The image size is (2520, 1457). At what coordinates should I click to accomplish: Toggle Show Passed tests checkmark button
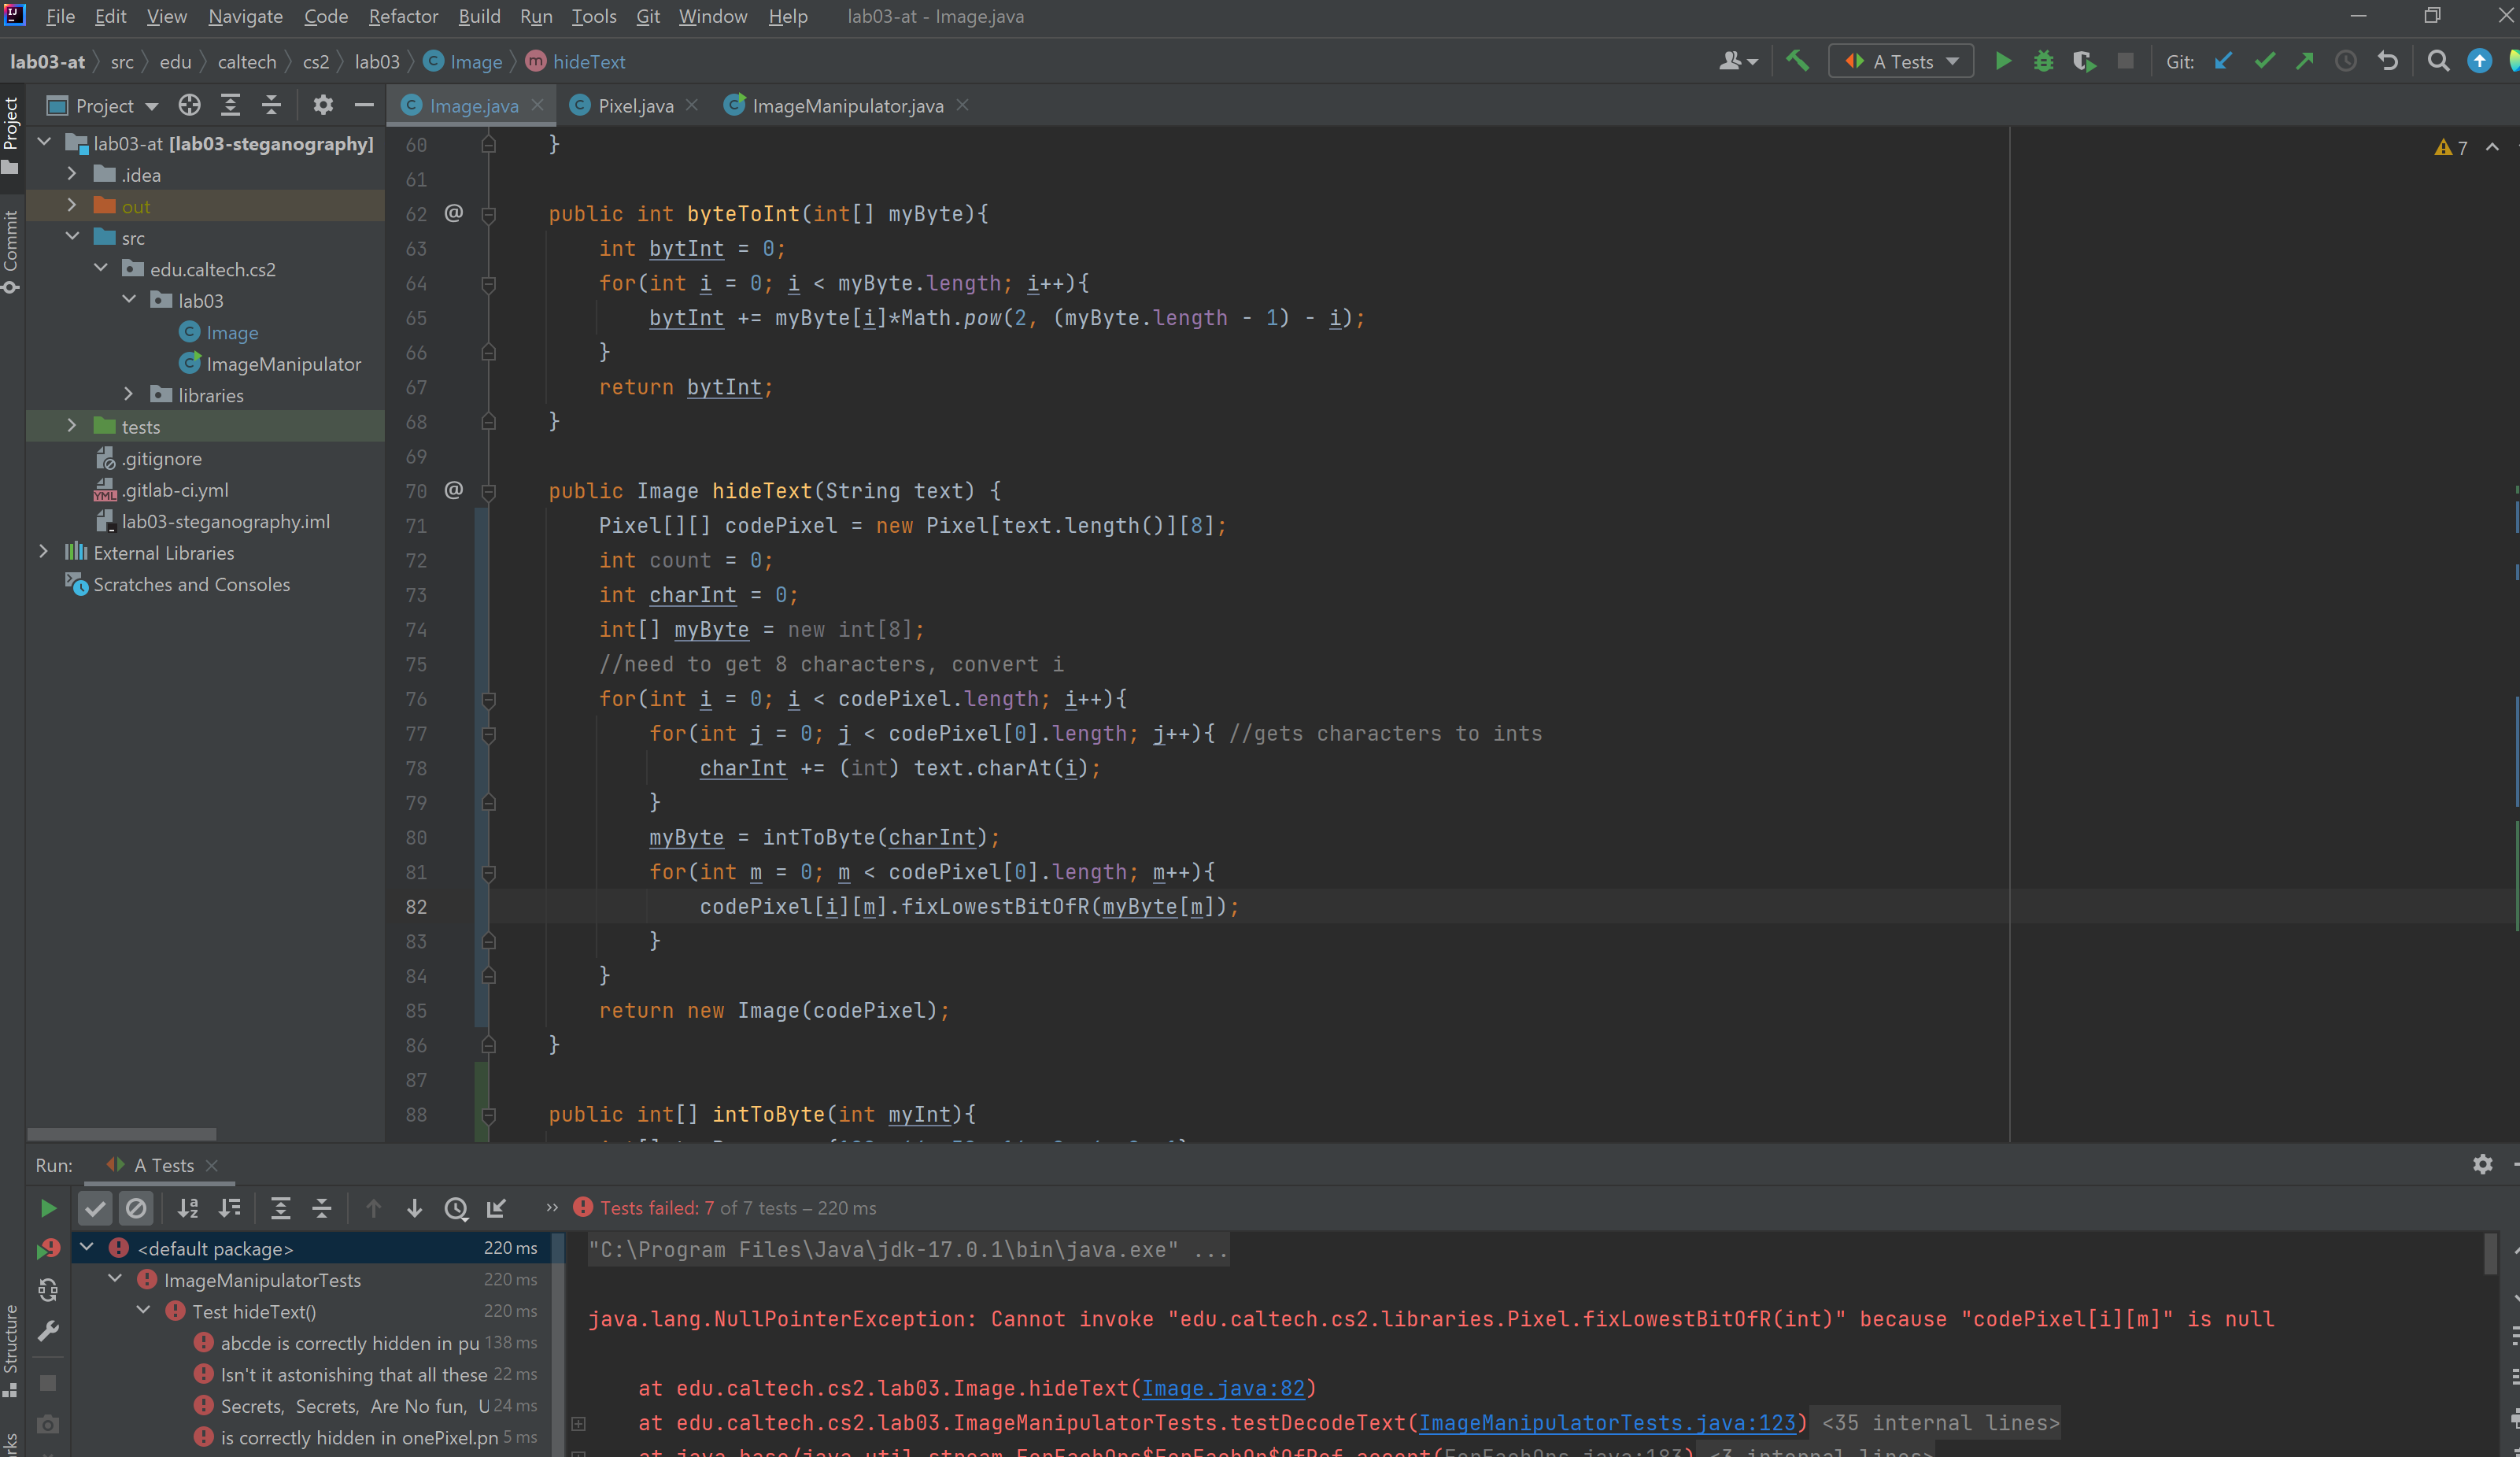pyautogui.click(x=95, y=1208)
